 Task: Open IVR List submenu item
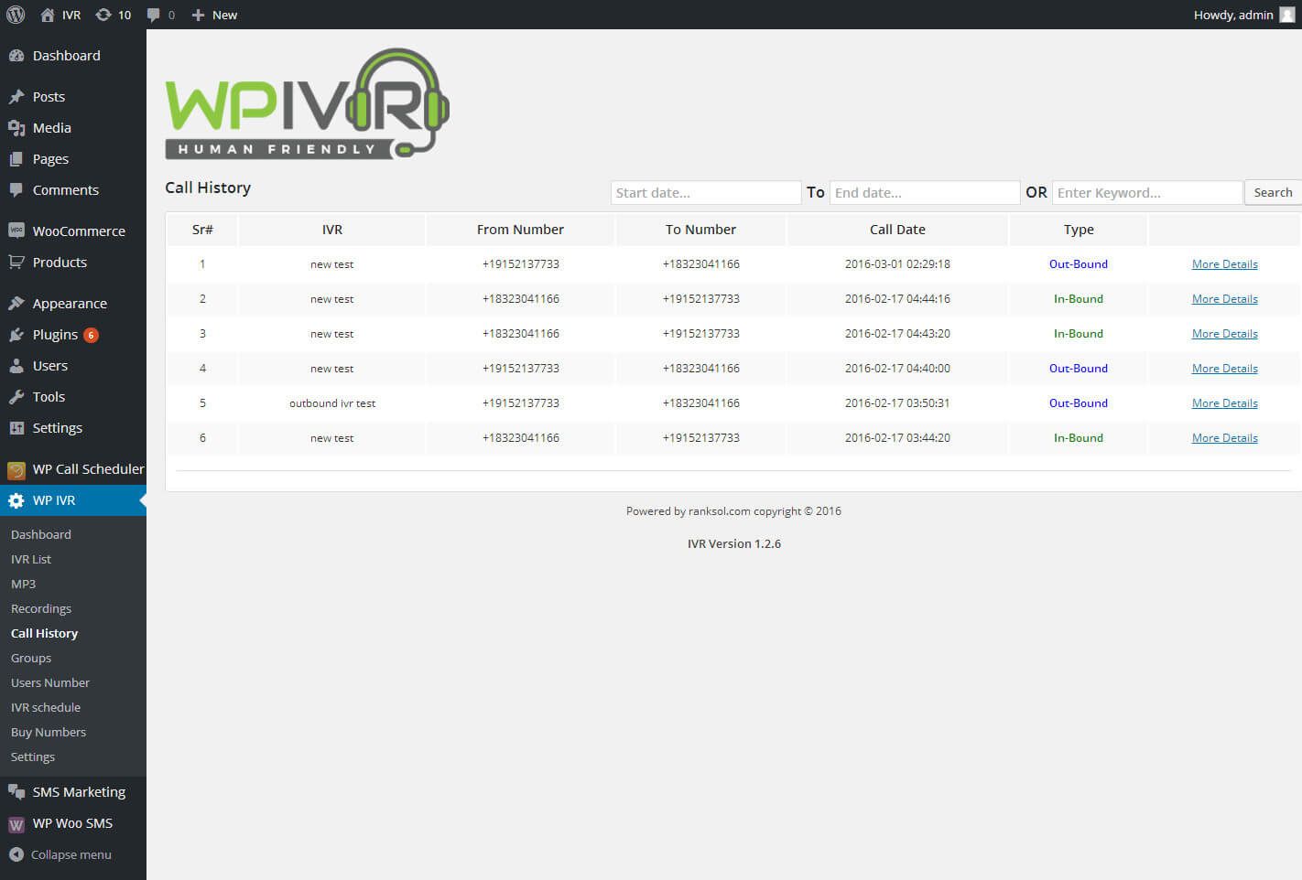(31, 559)
